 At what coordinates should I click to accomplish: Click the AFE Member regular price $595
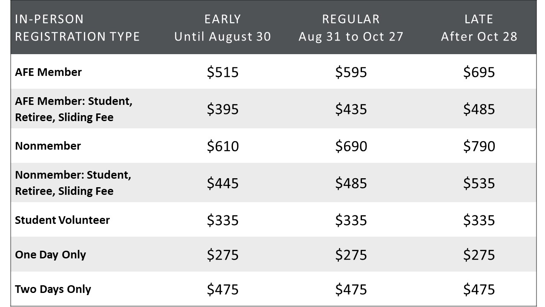click(351, 72)
